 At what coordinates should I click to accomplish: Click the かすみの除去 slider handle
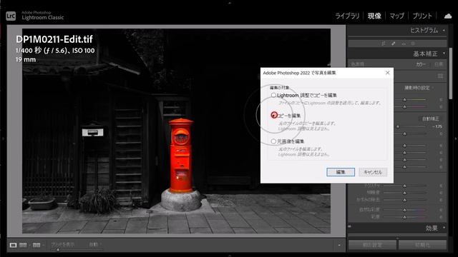(x=404, y=200)
